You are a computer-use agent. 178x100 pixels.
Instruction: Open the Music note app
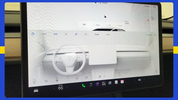(x=91, y=85)
